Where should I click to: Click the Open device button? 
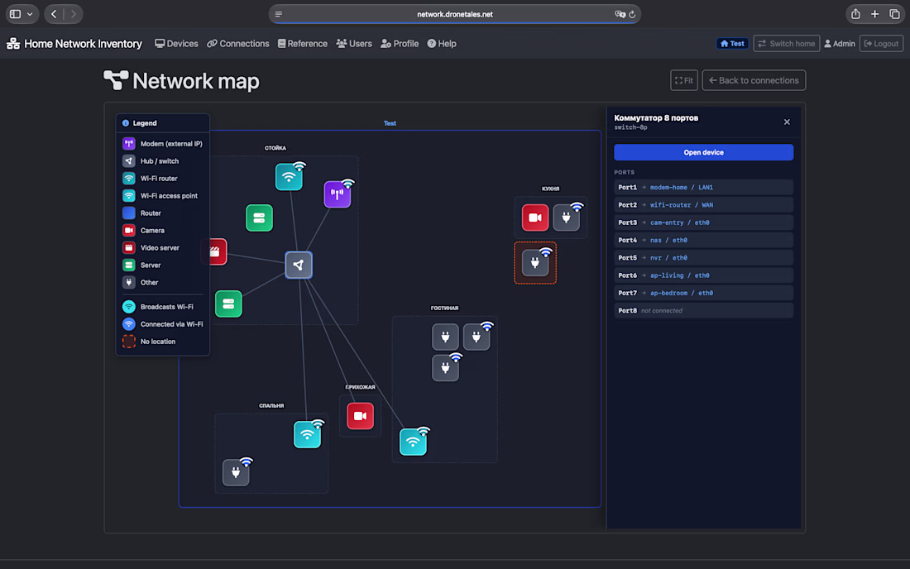click(x=703, y=152)
